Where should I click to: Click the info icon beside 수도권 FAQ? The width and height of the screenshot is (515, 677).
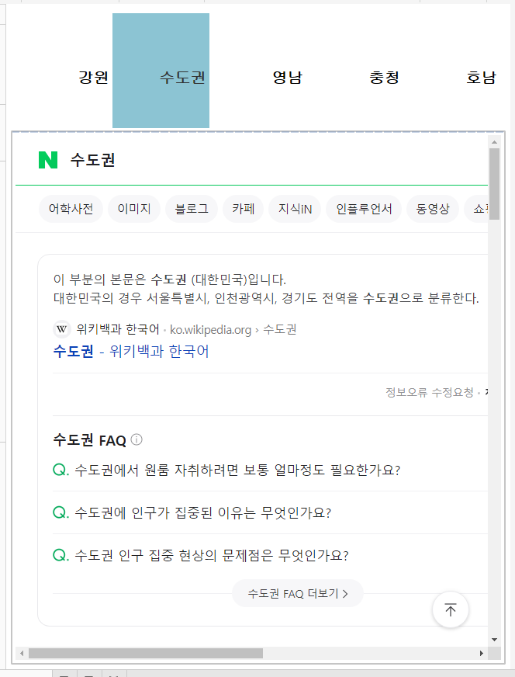tap(137, 439)
